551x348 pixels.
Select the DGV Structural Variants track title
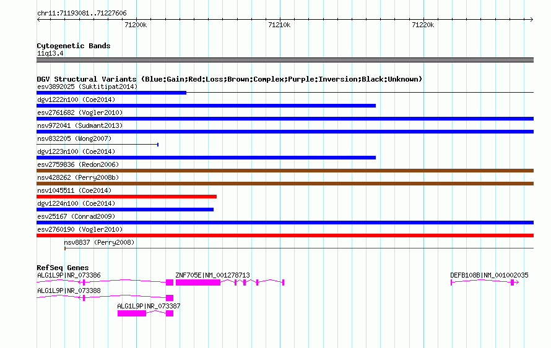[229, 79]
